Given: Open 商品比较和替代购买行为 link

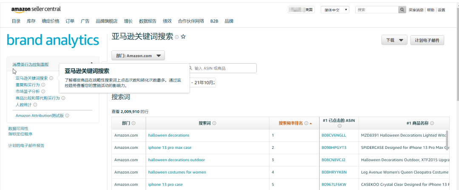Looking at the screenshot, I should [x=38, y=98].
